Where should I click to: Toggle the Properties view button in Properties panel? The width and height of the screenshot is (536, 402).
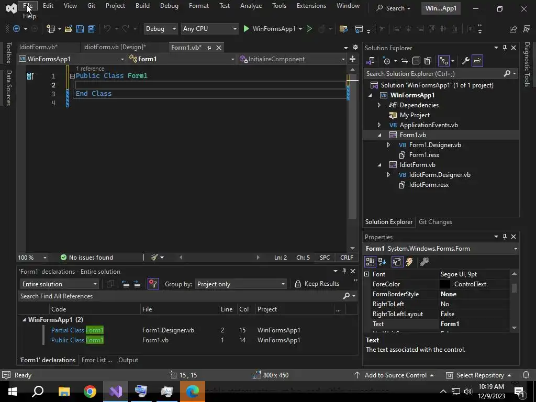[397, 262]
